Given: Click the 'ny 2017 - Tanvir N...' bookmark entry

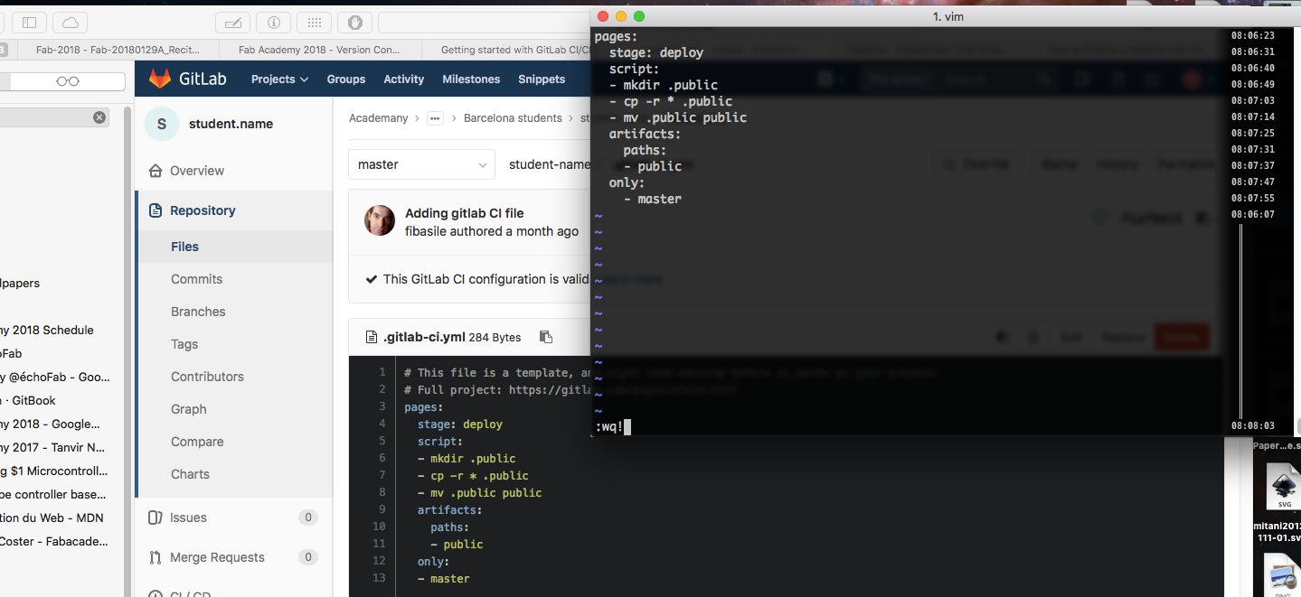Looking at the screenshot, I should click(53, 447).
